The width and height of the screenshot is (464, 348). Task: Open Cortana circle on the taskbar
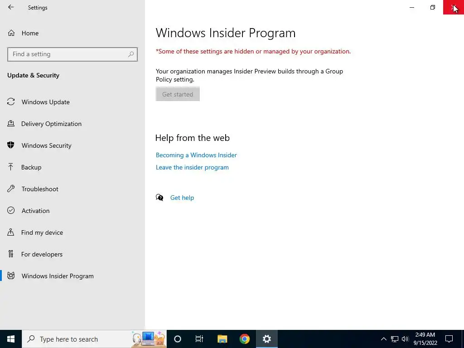point(178,339)
